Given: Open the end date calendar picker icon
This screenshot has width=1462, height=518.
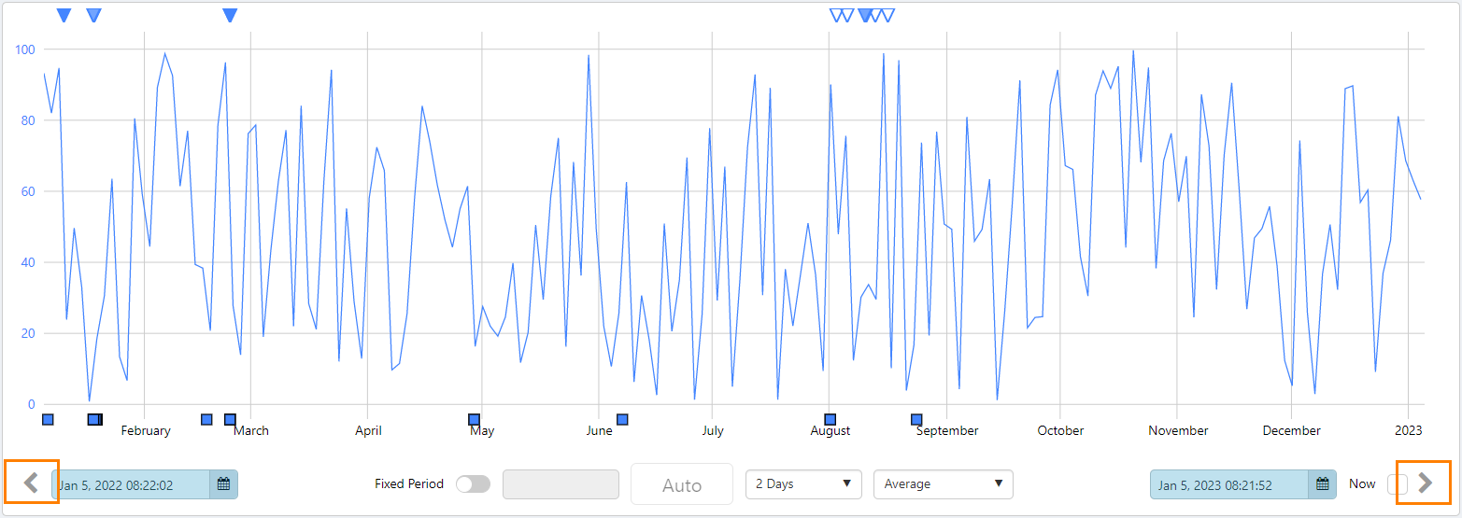Looking at the screenshot, I should click(1322, 484).
